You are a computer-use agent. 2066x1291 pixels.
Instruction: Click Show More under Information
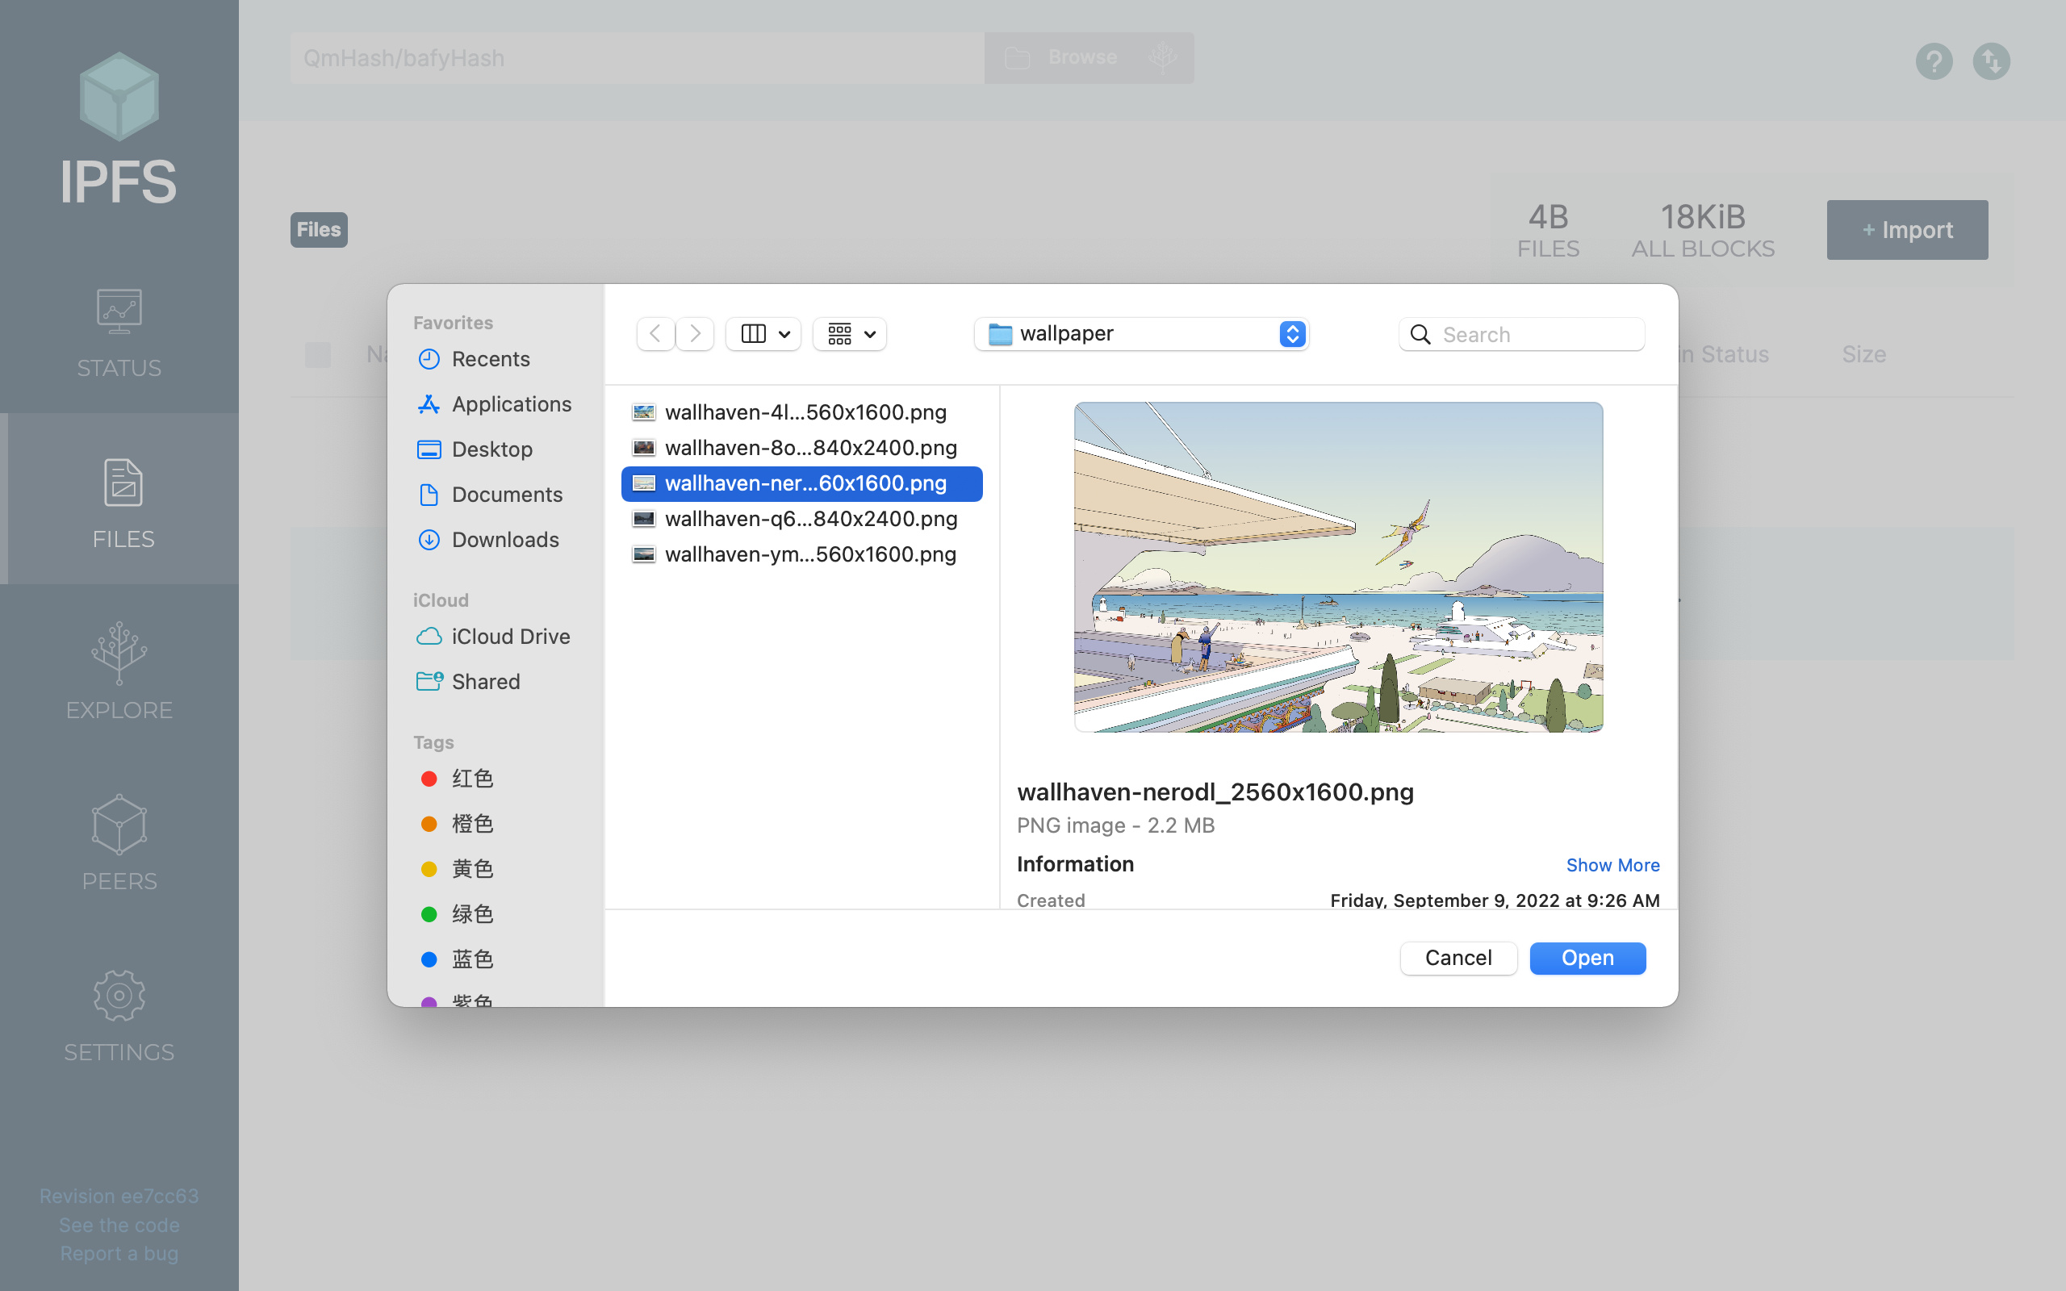[1612, 865]
